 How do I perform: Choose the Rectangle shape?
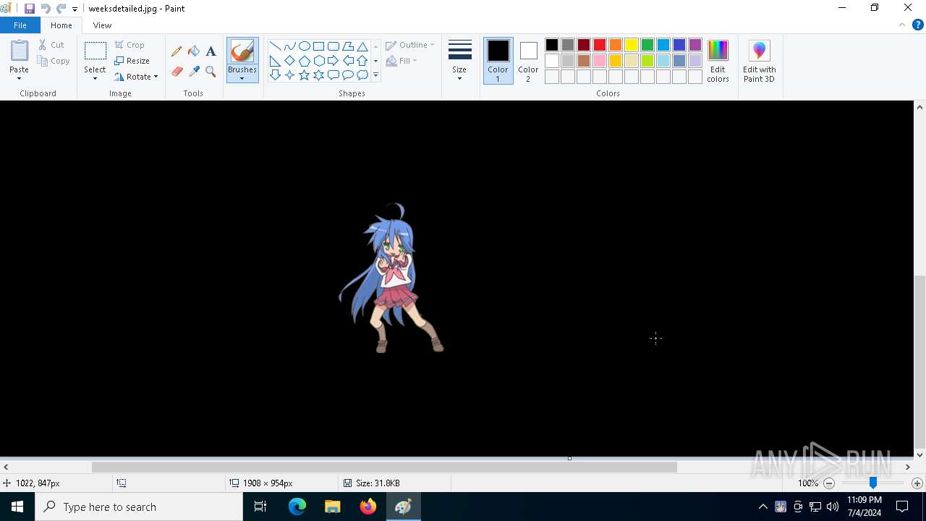[x=319, y=46]
